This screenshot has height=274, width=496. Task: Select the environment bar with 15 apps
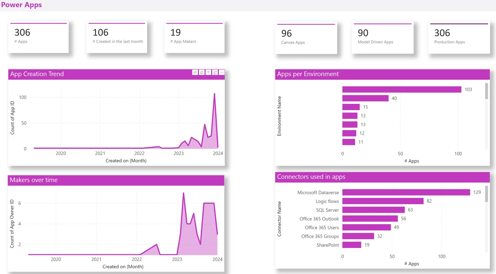(x=351, y=107)
